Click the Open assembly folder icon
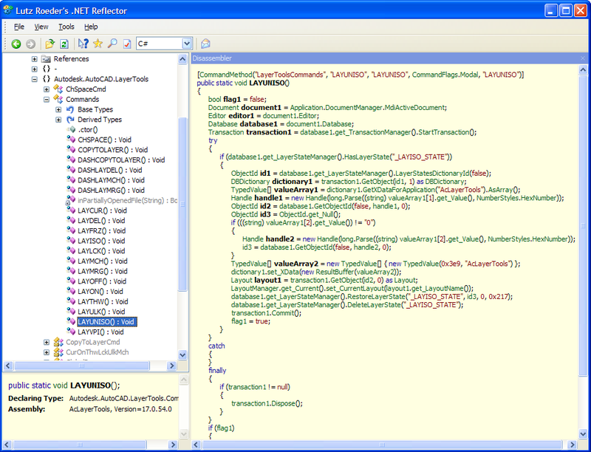This screenshot has width=591, height=452. [x=49, y=44]
